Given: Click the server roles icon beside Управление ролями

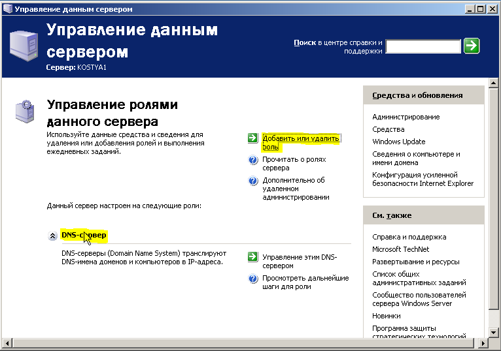Looking at the screenshot, I should (25, 112).
